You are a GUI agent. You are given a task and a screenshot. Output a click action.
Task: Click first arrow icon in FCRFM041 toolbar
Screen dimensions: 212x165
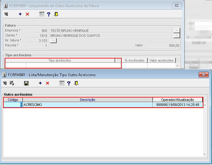pyautogui.click(x=5, y=83)
